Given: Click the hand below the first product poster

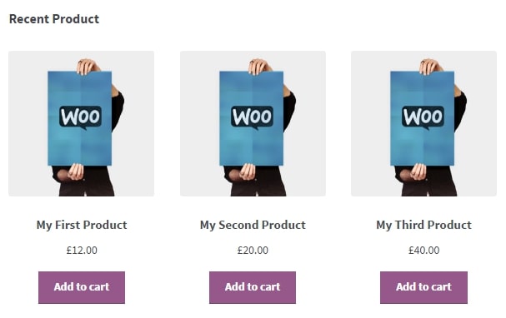Looking at the screenshot, I should click(x=76, y=171).
